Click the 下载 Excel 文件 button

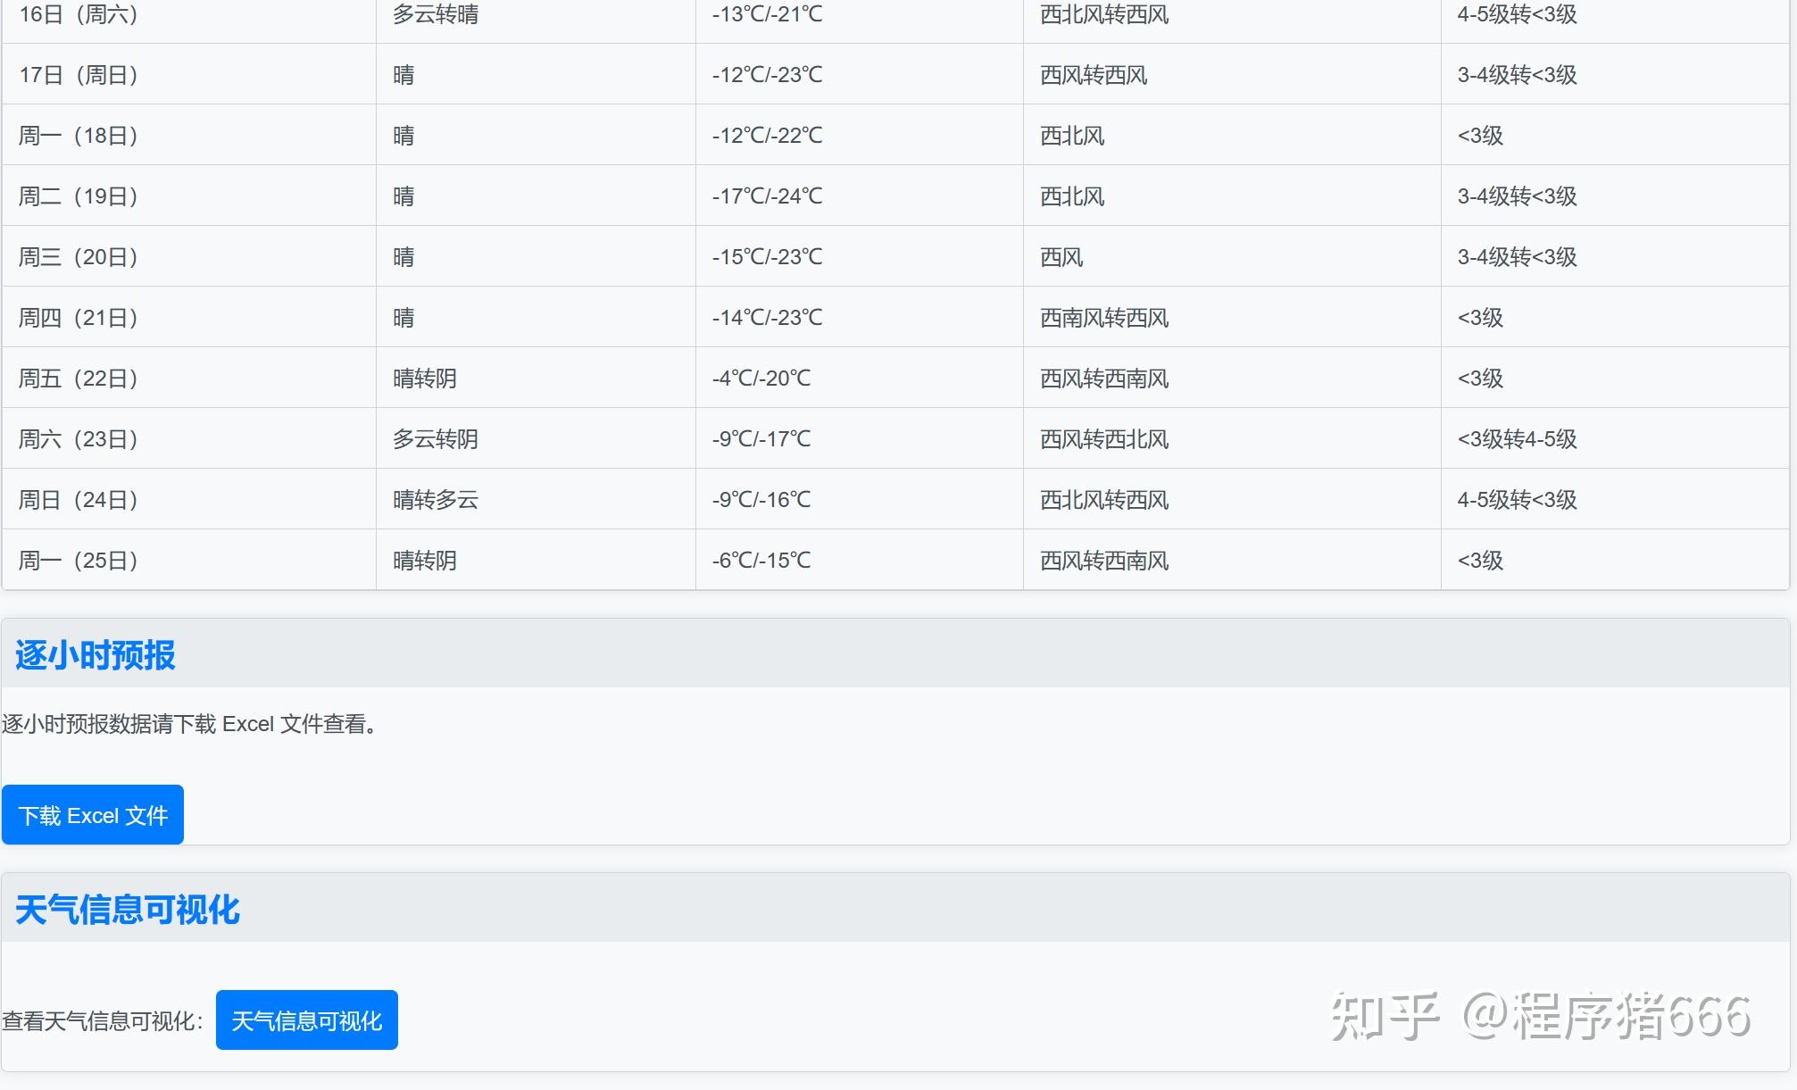93,815
